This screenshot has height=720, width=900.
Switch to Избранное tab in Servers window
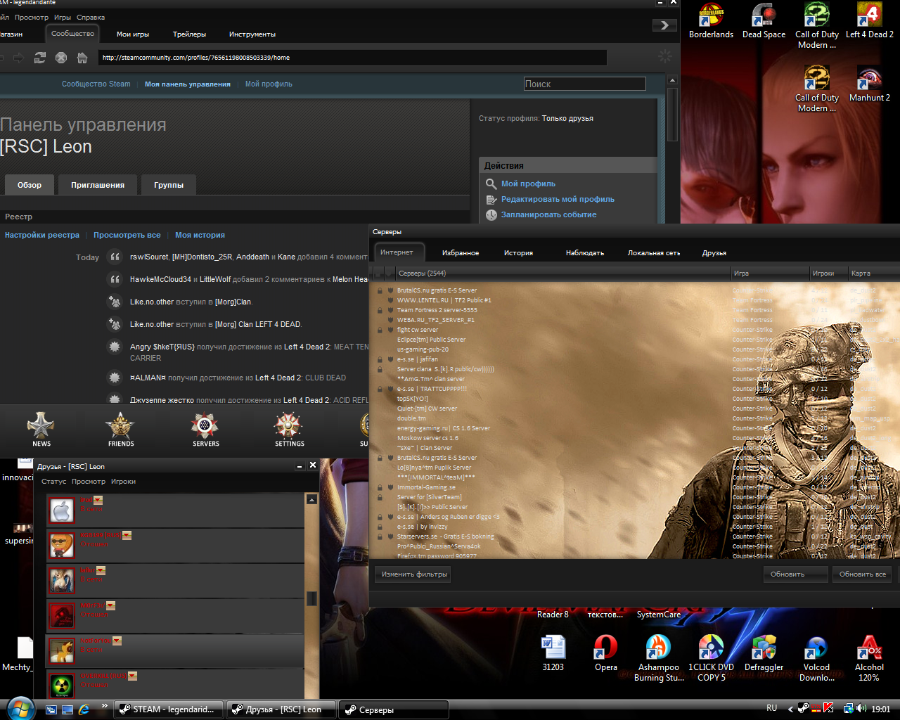tap(461, 252)
